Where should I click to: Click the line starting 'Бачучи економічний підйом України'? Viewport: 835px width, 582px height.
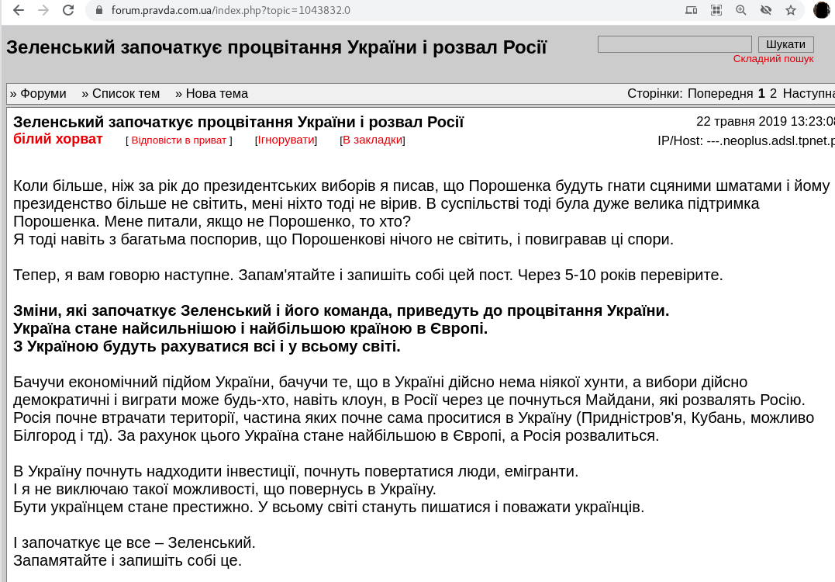380,382
